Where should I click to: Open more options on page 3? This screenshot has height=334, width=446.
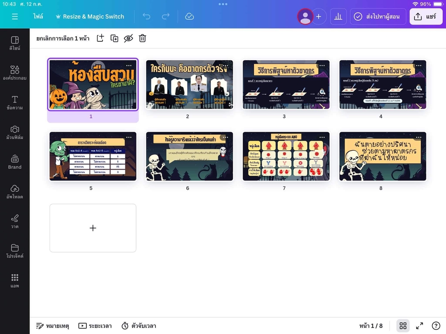[x=322, y=65]
